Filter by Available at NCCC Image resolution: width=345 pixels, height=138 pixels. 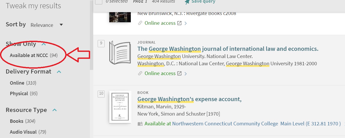34,55
